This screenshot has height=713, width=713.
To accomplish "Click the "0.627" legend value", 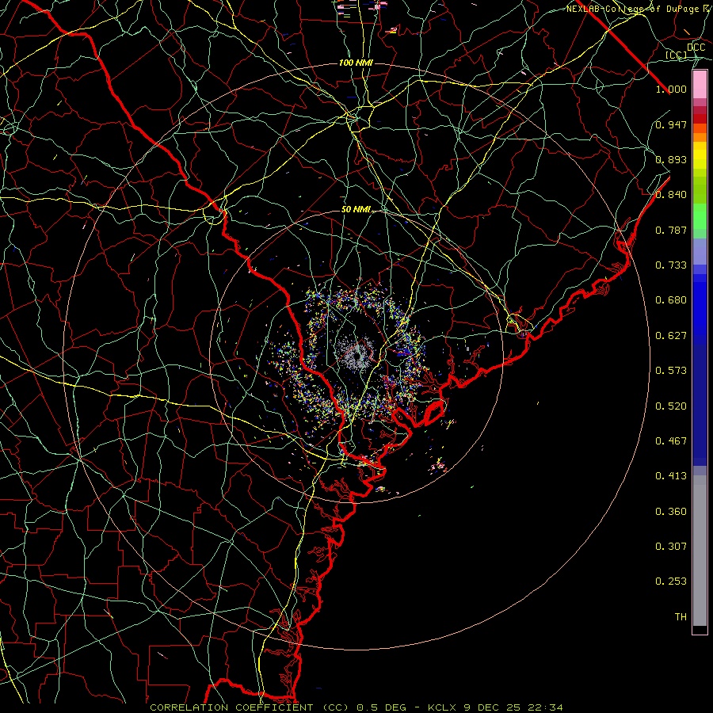I will coord(671,336).
